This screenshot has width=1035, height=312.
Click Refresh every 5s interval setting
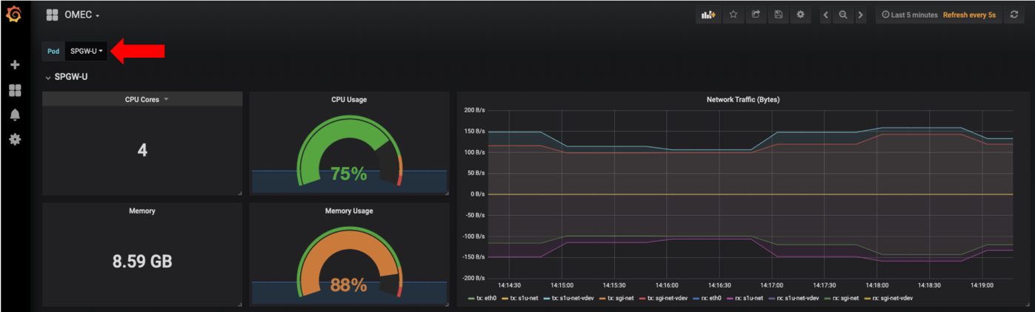click(x=969, y=15)
